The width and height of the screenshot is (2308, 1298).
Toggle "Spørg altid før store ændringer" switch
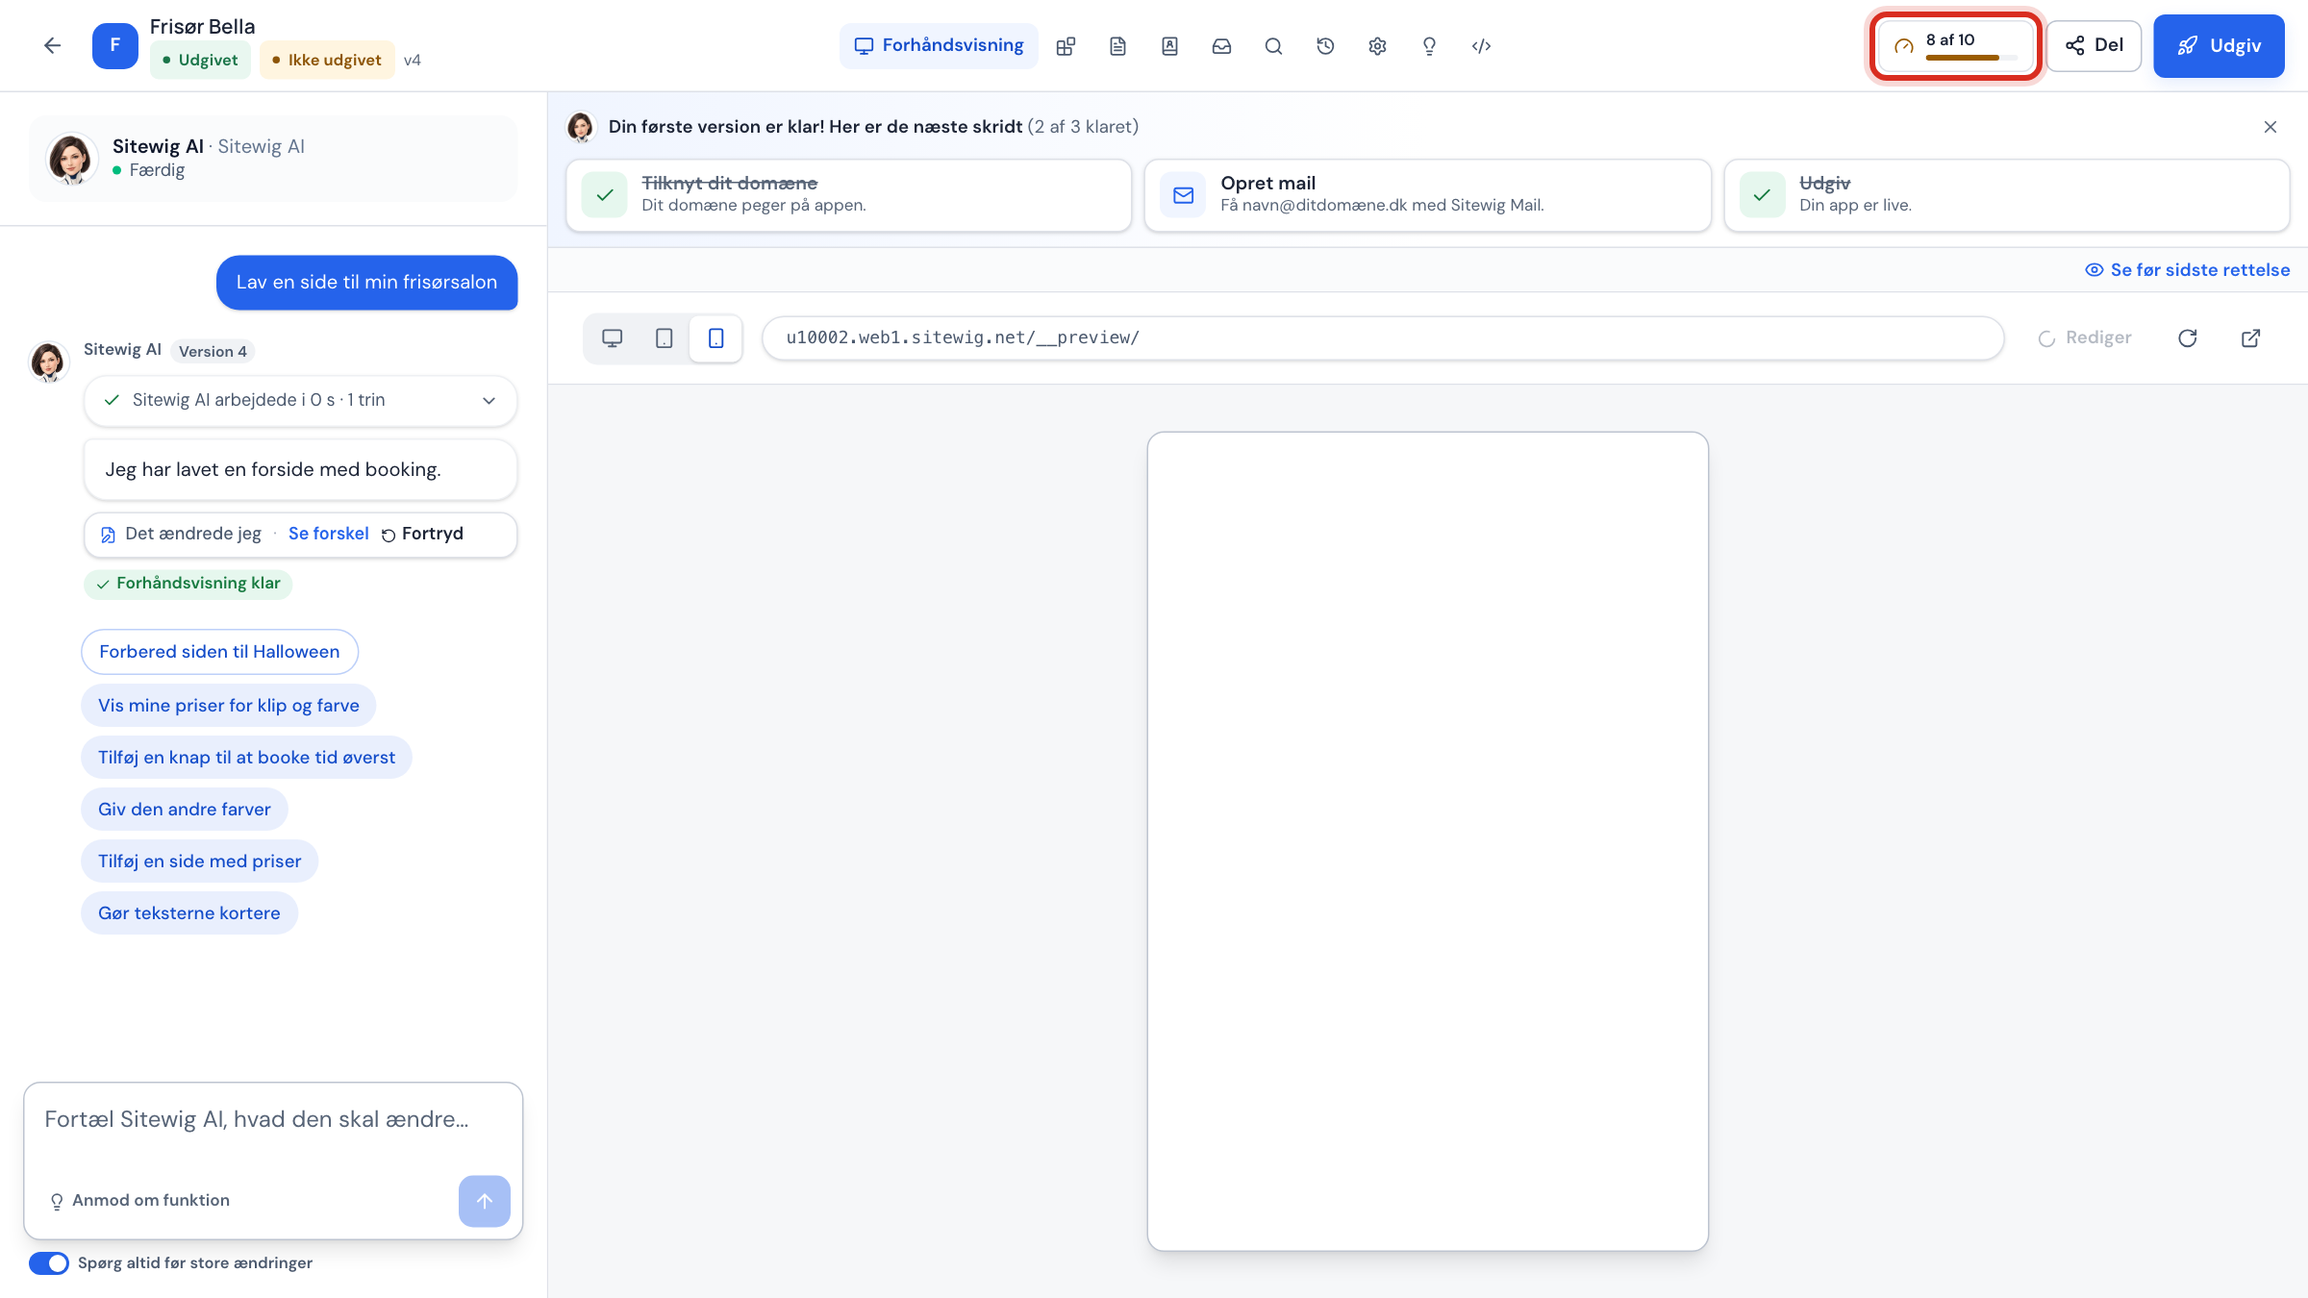(x=49, y=1262)
